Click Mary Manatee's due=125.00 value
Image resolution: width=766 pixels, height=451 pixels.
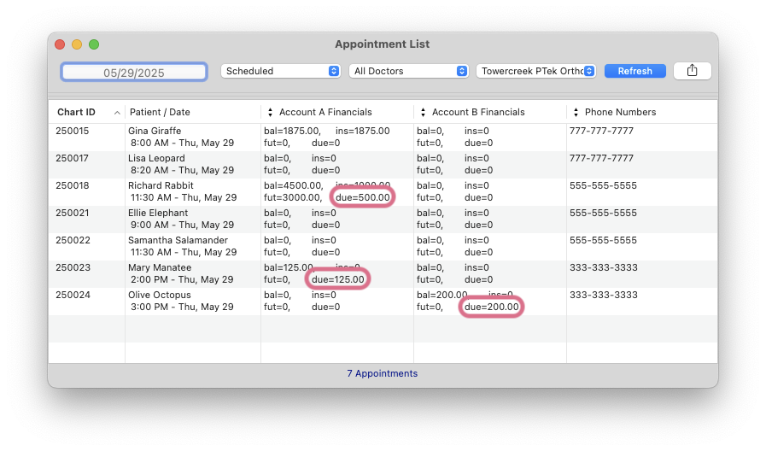coord(338,279)
